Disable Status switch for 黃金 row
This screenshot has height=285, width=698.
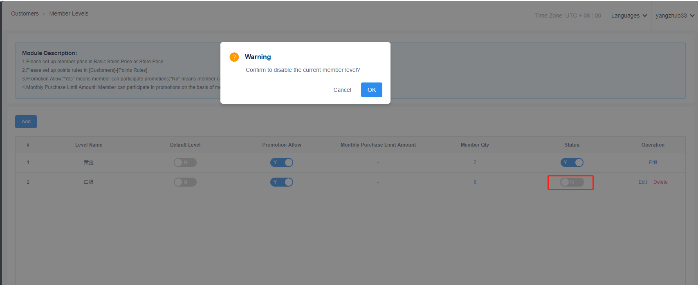click(572, 163)
